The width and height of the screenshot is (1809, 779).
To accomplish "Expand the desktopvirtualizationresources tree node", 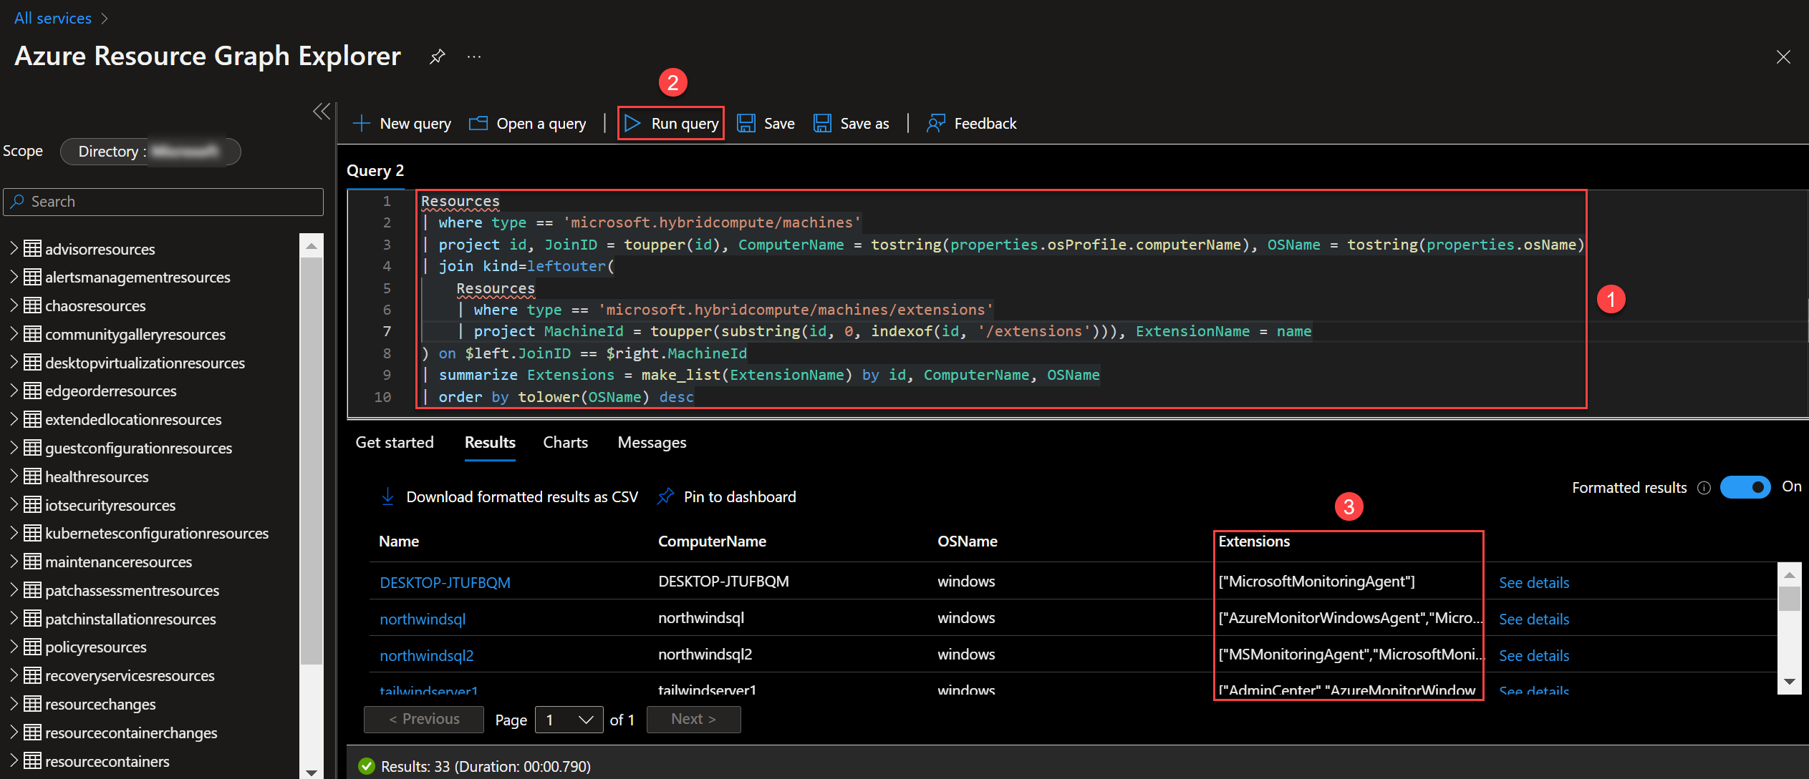I will tap(14, 362).
